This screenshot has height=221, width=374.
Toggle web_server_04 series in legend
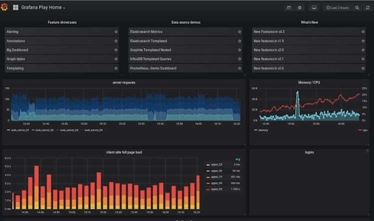pos(92,130)
